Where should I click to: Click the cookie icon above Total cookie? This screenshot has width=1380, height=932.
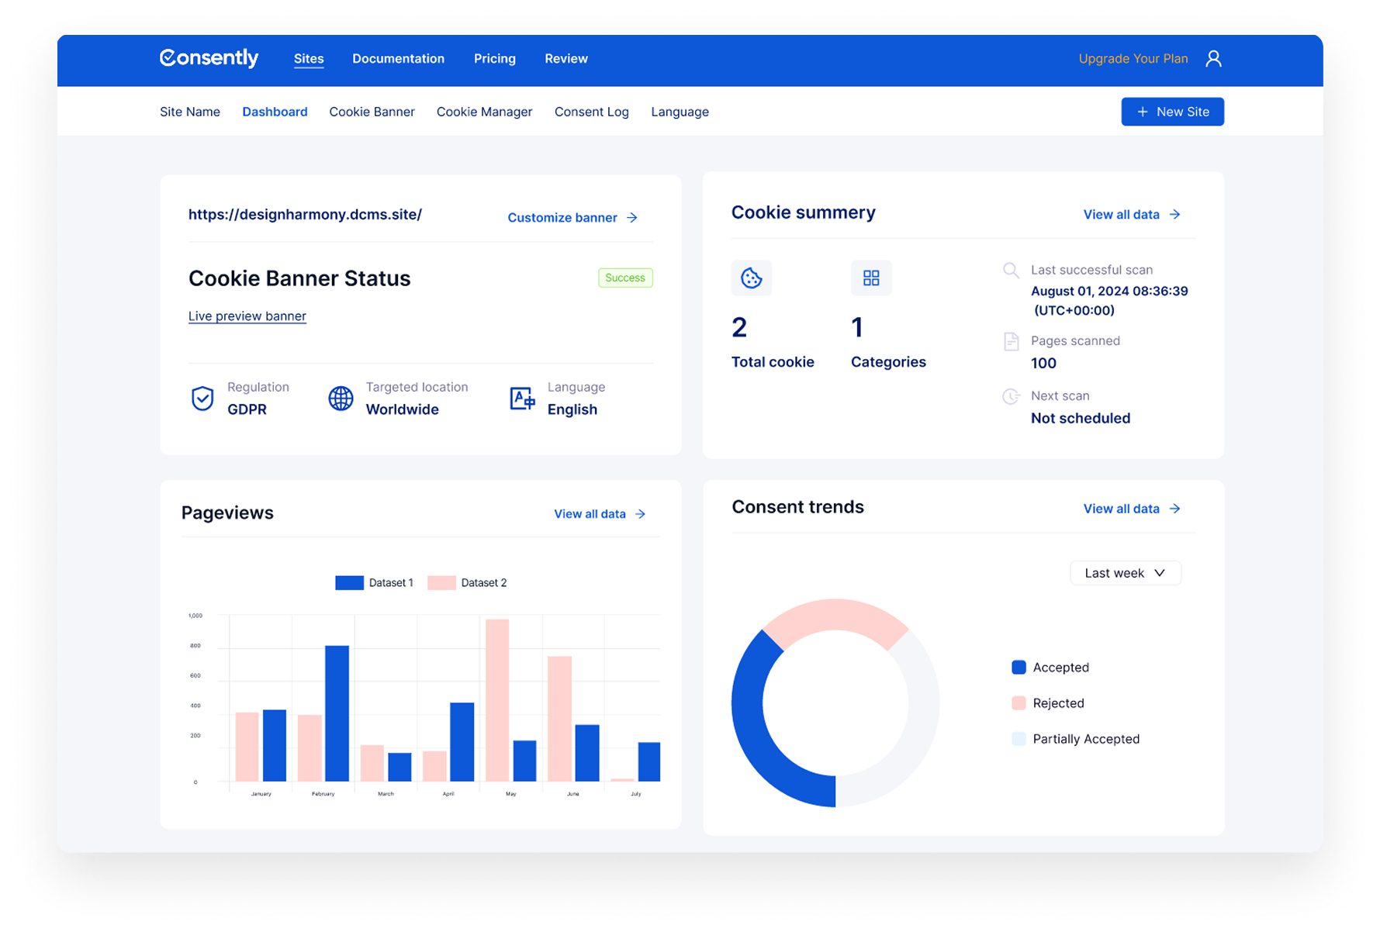point(751,278)
